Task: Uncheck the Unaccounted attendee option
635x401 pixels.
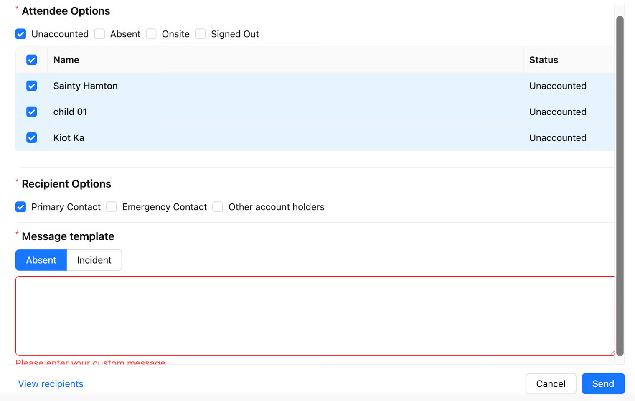Action: pyautogui.click(x=21, y=34)
